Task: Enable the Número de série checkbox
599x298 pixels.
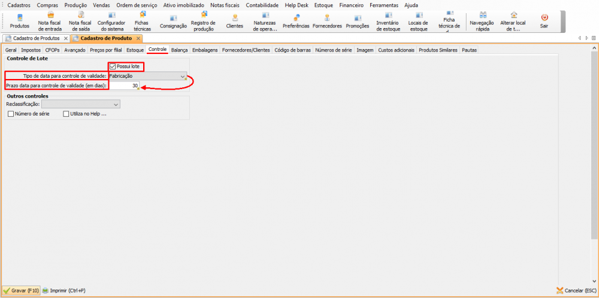Action: [x=11, y=114]
